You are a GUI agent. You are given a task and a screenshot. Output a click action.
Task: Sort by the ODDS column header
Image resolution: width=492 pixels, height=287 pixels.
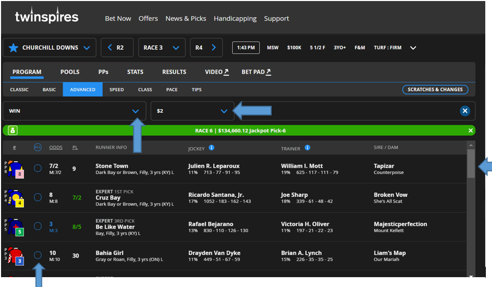click(x=56, y=148)
